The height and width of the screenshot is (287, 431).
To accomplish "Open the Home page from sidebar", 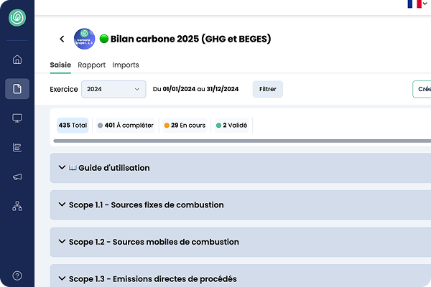I will [x=17, y=60].
